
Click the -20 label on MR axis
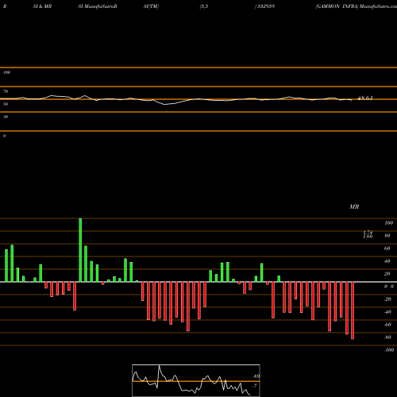(387, 299)
